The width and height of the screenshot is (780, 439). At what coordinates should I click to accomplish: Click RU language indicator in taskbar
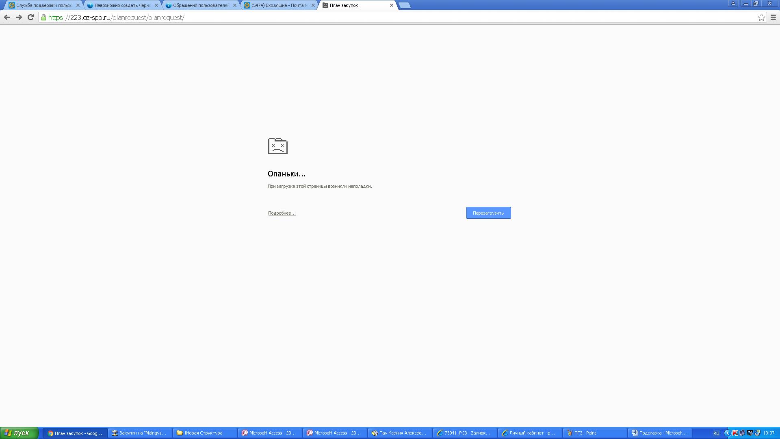pos(716,433)
